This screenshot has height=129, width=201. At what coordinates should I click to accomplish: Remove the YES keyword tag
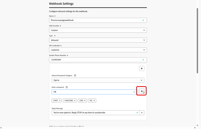[94, 101]
